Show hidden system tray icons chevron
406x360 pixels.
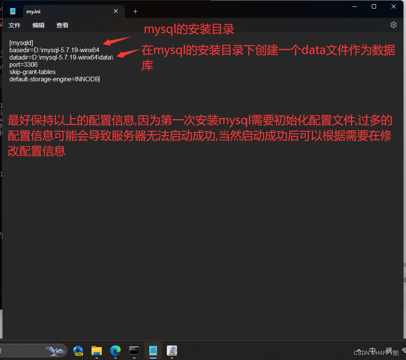tap(359, 351)
